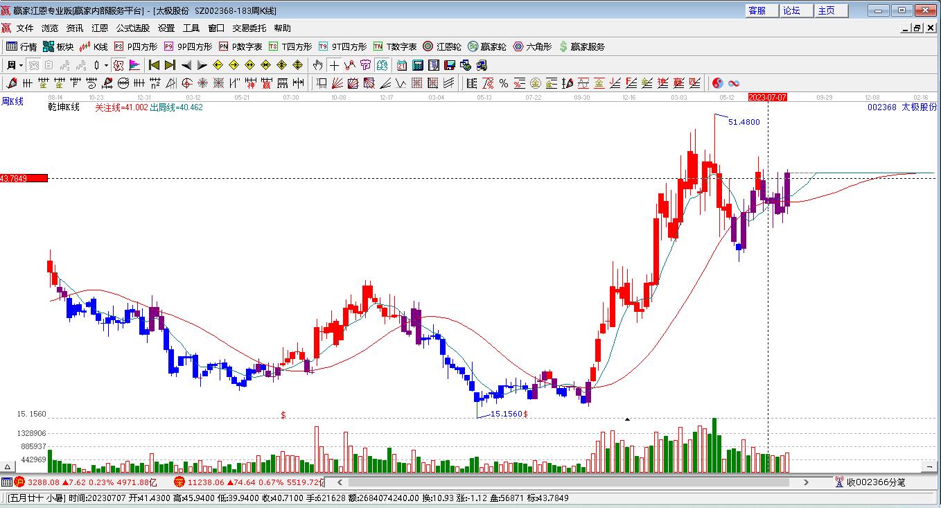Toggle the crosshair cursor tool
This screenshot has height=508, width=941.
[334, 65]
